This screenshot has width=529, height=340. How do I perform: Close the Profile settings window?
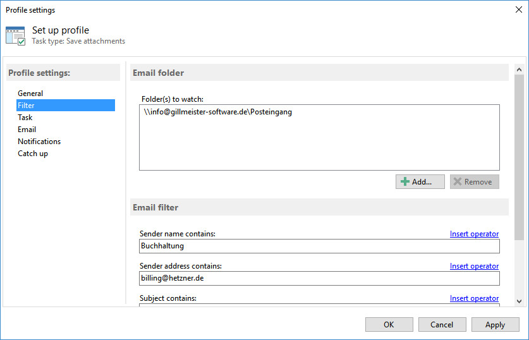(519, 9)
